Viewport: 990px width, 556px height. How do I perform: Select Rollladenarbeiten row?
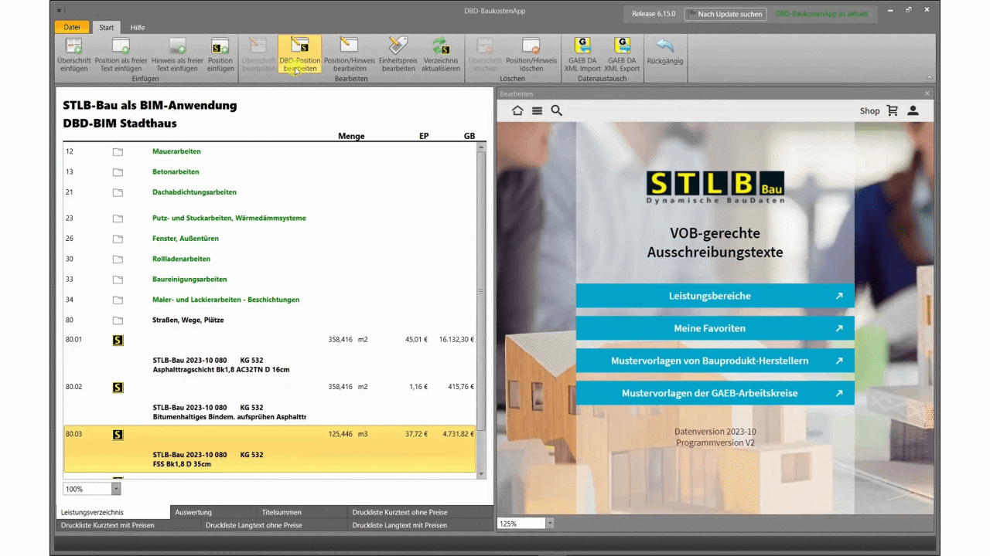pyautogui.click(x=270, y=259)
